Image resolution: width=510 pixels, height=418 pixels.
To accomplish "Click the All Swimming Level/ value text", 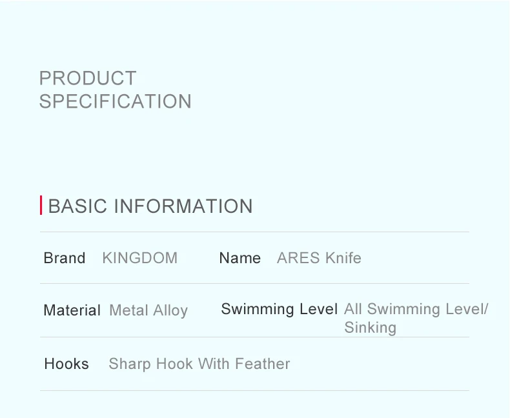I will pyautogui.click(x=416, y=309).
